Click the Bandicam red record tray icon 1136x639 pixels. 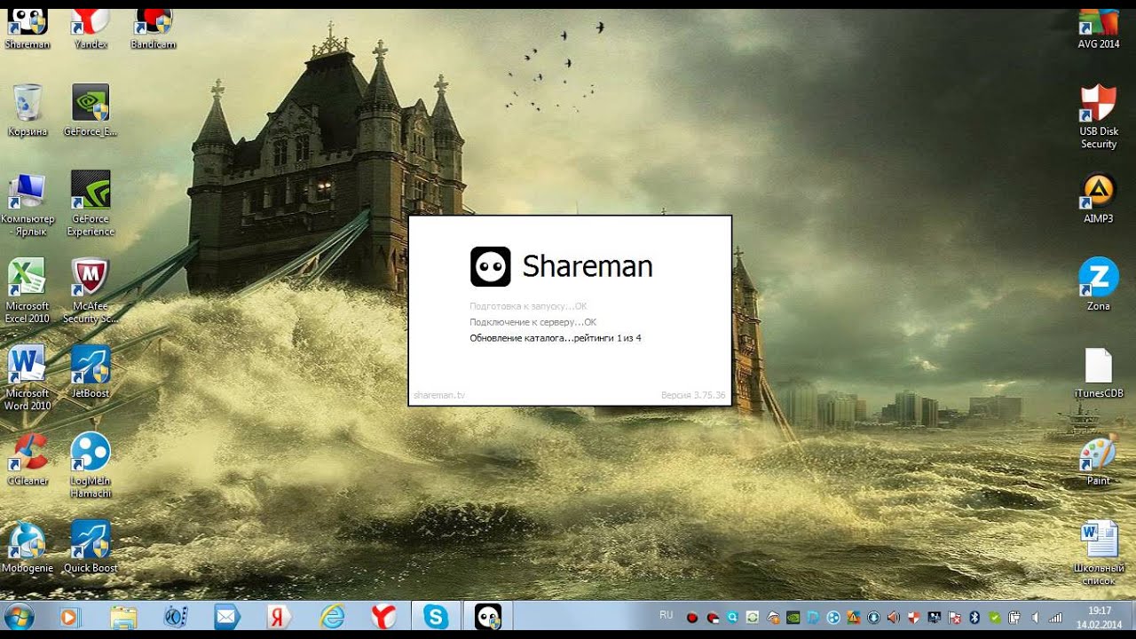[692, 618]
